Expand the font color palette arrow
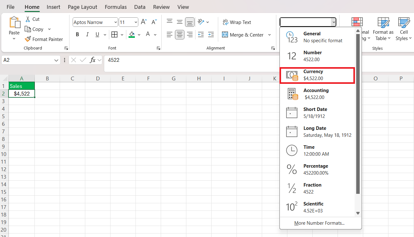The image size is (414, 237). [155, 35]
